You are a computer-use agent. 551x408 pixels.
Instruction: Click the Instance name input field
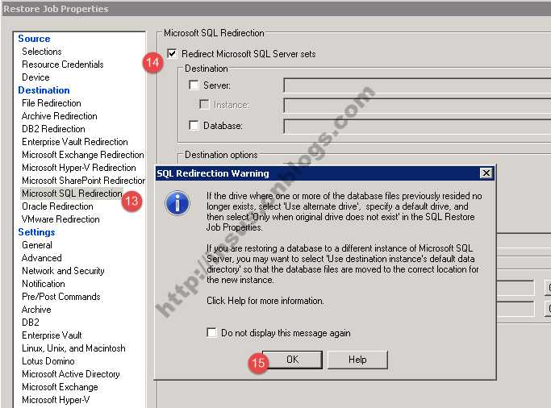[417, 106]
